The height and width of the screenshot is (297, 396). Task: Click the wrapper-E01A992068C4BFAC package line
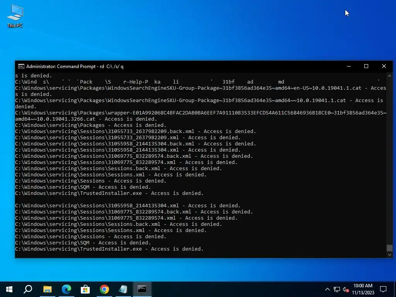[201, 113]
